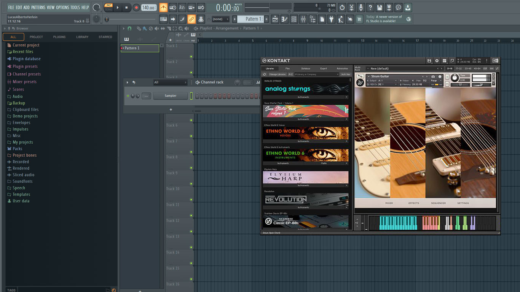The image size is (520, 292).
Task: Toggle the metronome icon
Action: [x=163, y=7]
